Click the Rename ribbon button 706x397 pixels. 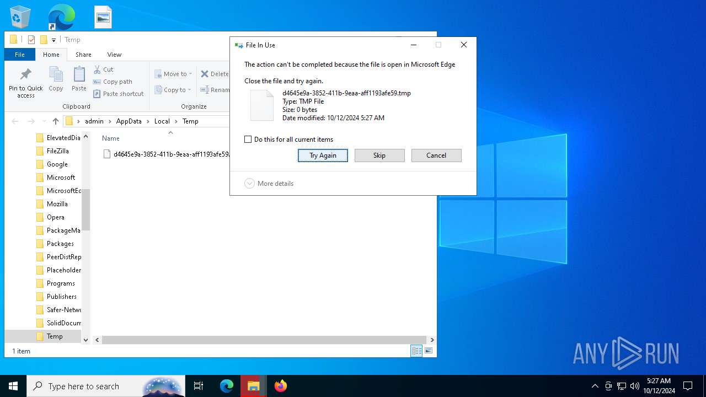(215, 90)
